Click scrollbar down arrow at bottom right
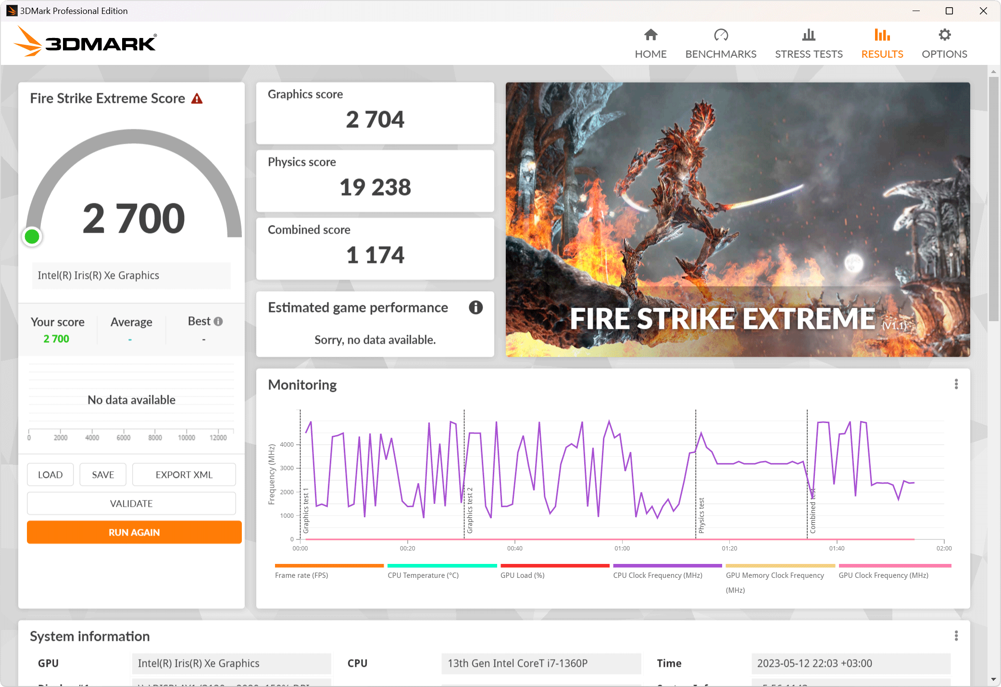Image resolution: width=1001 pixels, height=687 pixels. [x=993, y=679]
